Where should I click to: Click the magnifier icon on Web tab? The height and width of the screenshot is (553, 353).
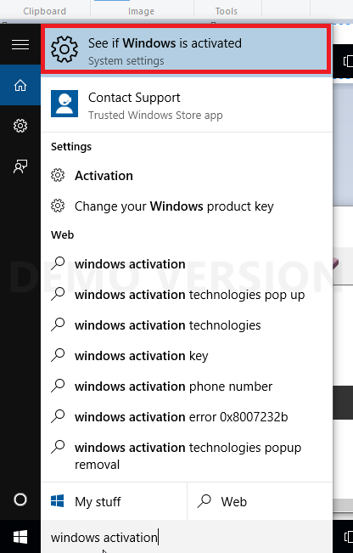tap(205, 501)
